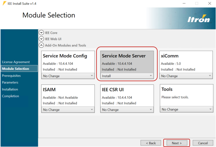Click the 'Please select tools.' text
The height and width of the screenshot is (147, 216).
coord(175,97)
